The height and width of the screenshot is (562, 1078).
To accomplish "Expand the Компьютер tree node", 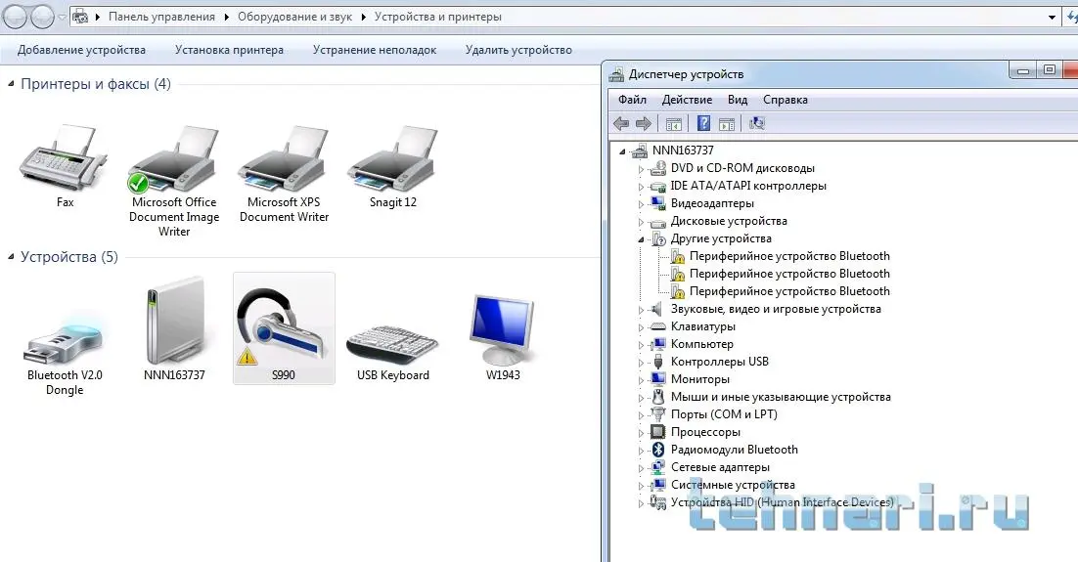I will point(641,345).
